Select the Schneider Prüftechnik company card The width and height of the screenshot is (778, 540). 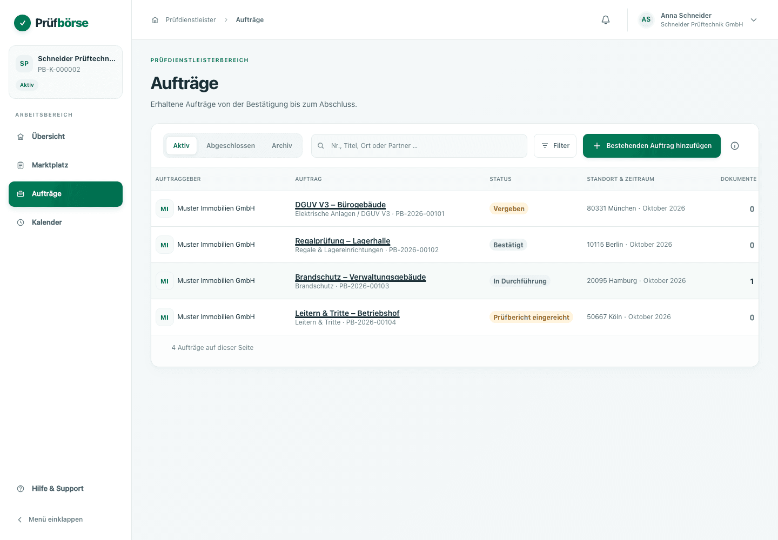[65, 72]
